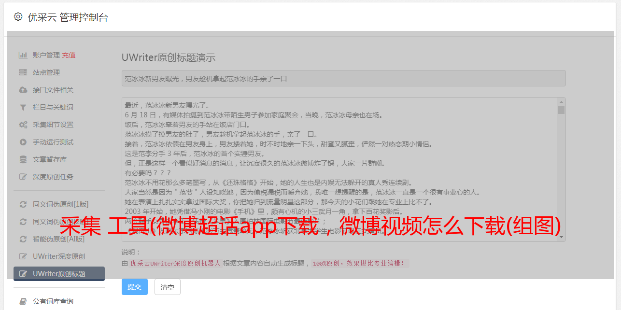The width and height of the screenshot is (621, 310).
Task: Click the textarea vertical scrollbar thumb
Action: click(x=561, y=110)
